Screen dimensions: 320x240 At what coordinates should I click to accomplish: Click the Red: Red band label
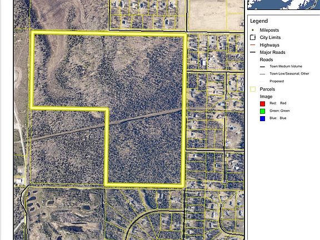click(x=278, y=103)
